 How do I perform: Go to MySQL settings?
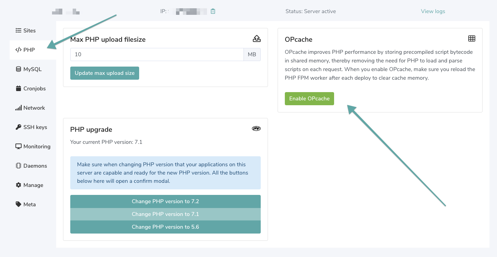[x=29, y=69]
